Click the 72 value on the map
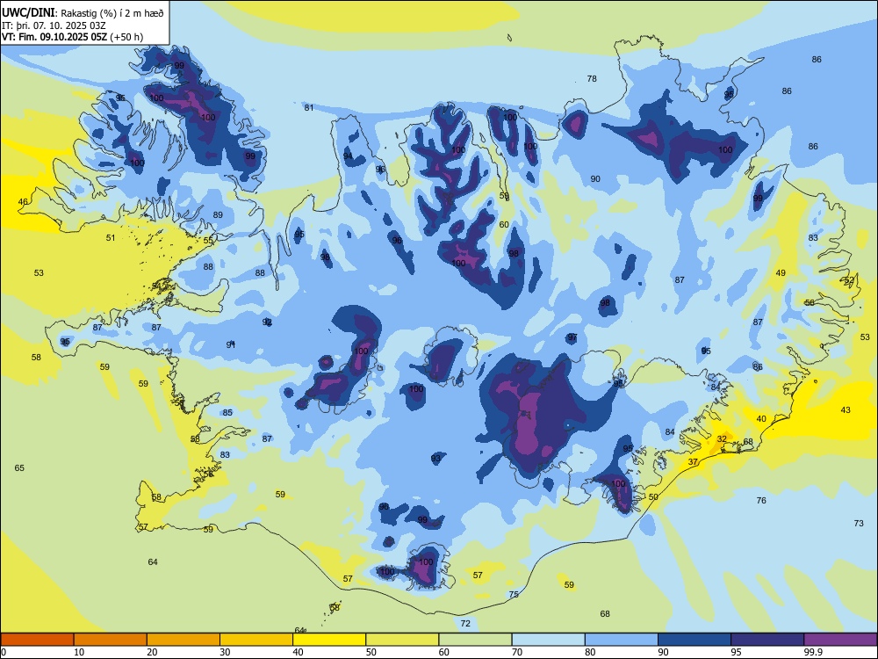The width and height of the screenshot is (878, 659). (465, 623)
